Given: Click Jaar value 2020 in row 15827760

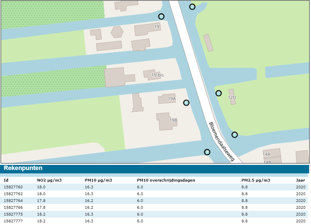Looking at the screenshot, I should tap(301, 187).
